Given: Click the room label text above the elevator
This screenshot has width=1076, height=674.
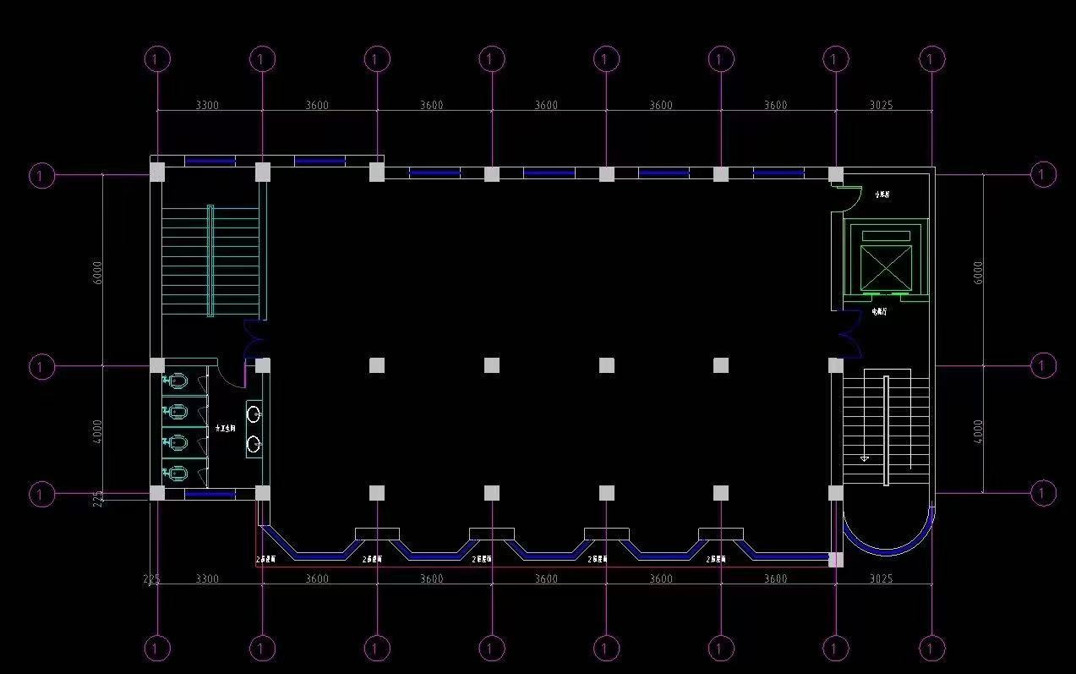Looking at the screenshot, I should pos(882,195).
